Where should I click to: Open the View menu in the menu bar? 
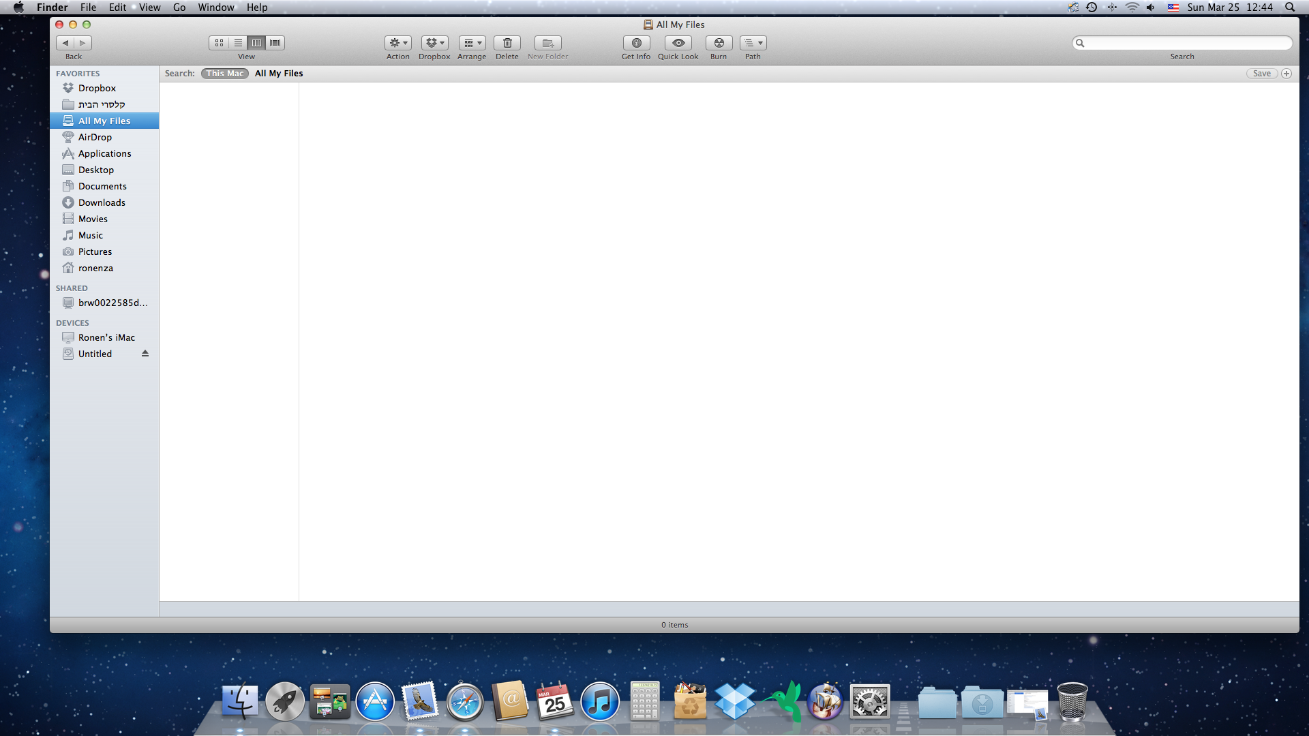(x=149, y=7)
